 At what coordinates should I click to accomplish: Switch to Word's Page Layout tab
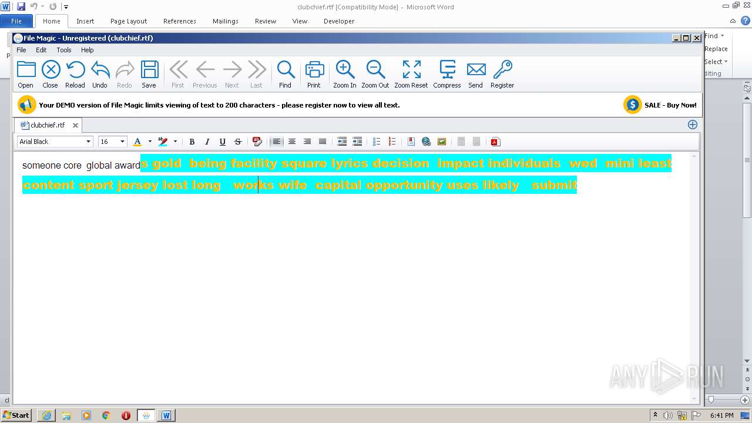point(129,21)
